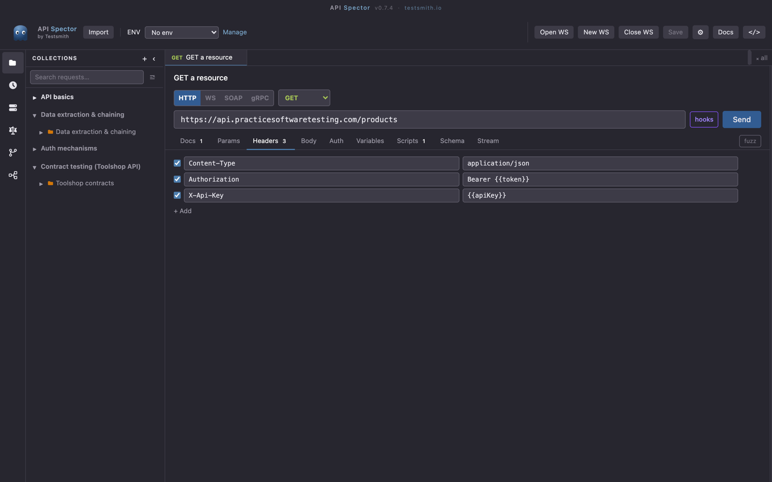This screenshot has width=772, height=482.
Task: Select the HTTP protocol toggle
Action: pyautogui.click(x=187, y=98)
